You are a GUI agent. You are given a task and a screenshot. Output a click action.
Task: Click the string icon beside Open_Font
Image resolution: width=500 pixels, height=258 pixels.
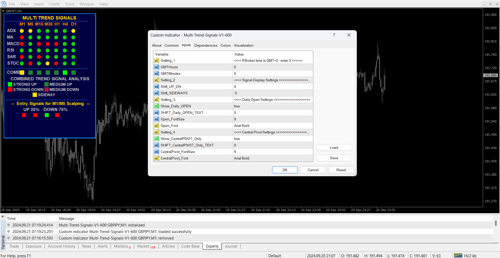pos(156,126)
